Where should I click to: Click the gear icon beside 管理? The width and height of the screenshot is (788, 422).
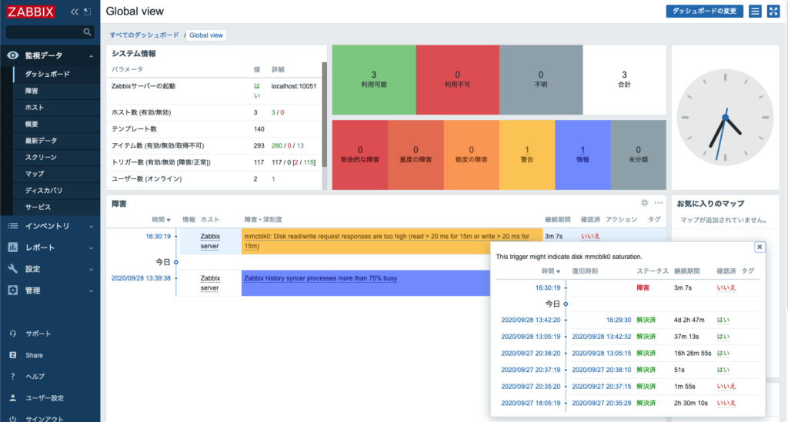[x=12, y=290]
